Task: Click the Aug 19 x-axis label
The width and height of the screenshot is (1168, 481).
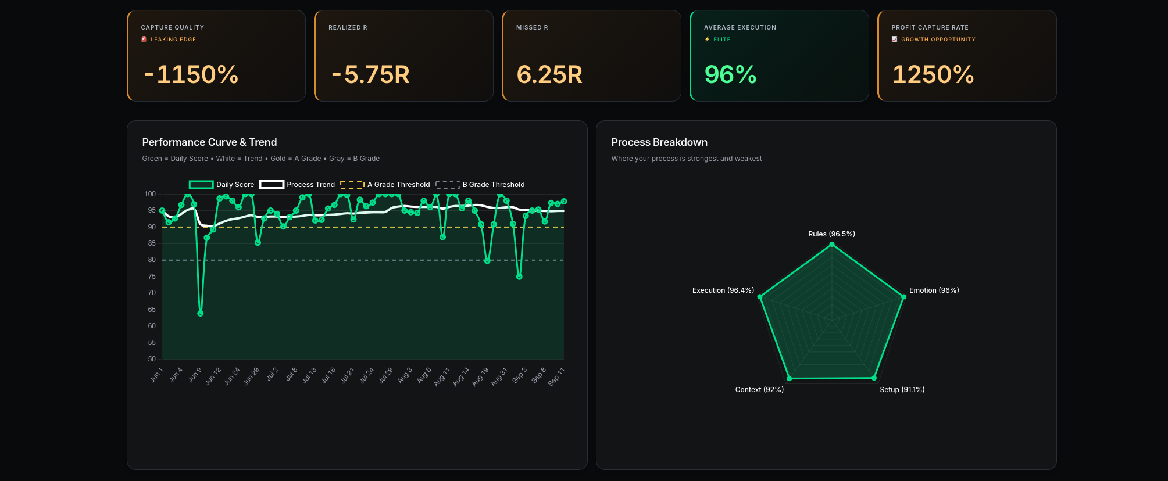Action: point(480,377)
